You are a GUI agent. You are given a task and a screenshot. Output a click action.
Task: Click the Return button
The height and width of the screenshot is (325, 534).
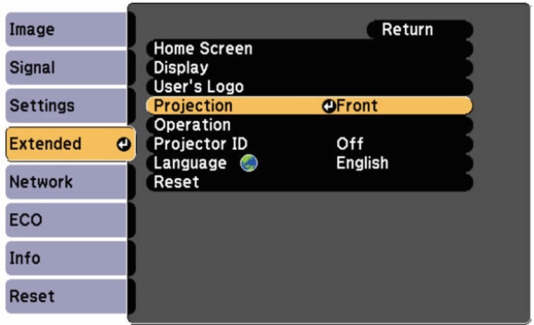[420, 29]
